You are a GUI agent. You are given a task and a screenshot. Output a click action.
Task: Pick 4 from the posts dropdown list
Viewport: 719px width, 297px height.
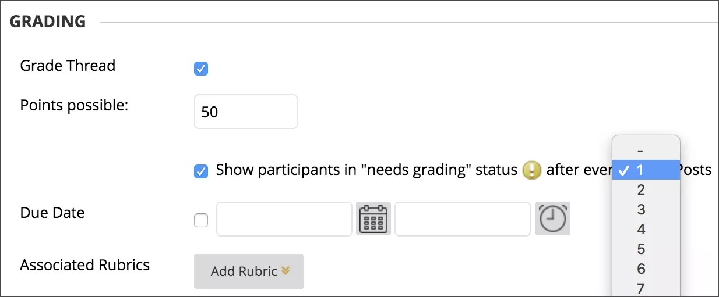(x=641, y=230)
